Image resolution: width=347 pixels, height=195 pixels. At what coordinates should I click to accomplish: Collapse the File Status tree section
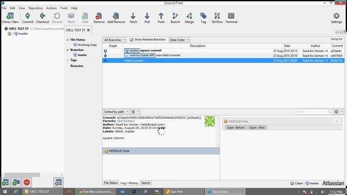[x=67, y=40]
